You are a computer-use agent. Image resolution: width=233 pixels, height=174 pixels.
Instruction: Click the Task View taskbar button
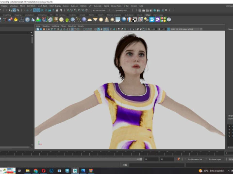coord(19,171)
